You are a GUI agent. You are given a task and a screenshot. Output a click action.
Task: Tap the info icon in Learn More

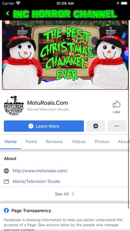(31, 126)
